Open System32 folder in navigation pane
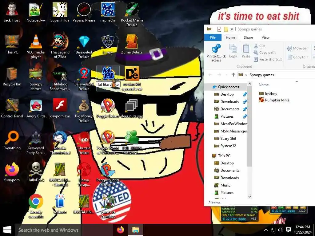This screenshot has height=236, width=315. [x=228, y=146]
